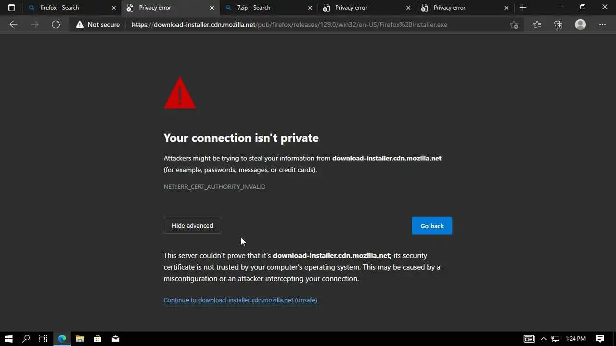This screenshot has width=616, height=346.
Task: Minimize the Edge browser window
Action: [x=561, y=7]
